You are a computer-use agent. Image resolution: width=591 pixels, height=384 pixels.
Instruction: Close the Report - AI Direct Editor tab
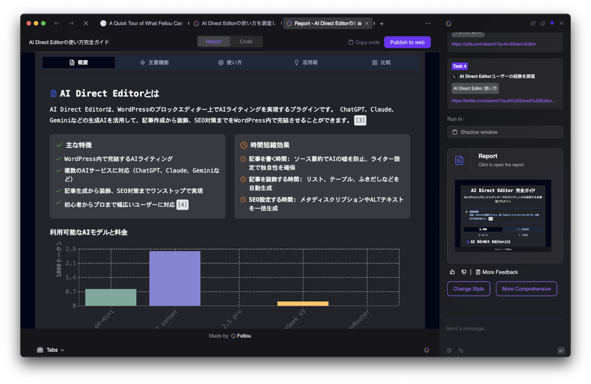tap(367, 23)
